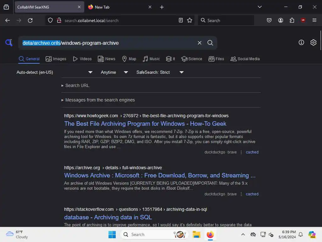
Task: Click the page vertical scrollbar
Action: coord(320,40)
